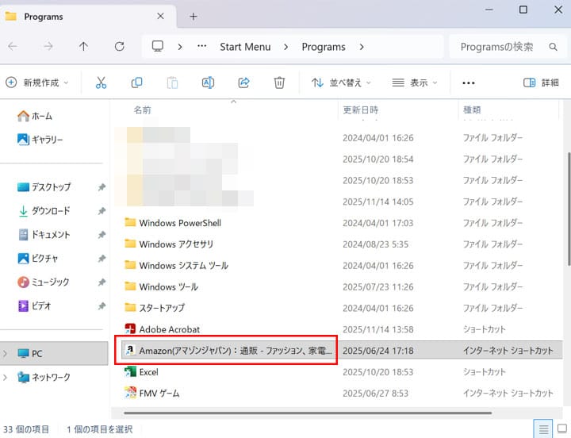
Task: Select ダウンロード in the navigation pane
Action: tap(50, 211)
